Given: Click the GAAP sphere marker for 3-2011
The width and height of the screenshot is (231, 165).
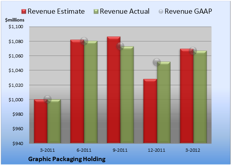Looking at the screenshot, I should (x=48, y=99).
